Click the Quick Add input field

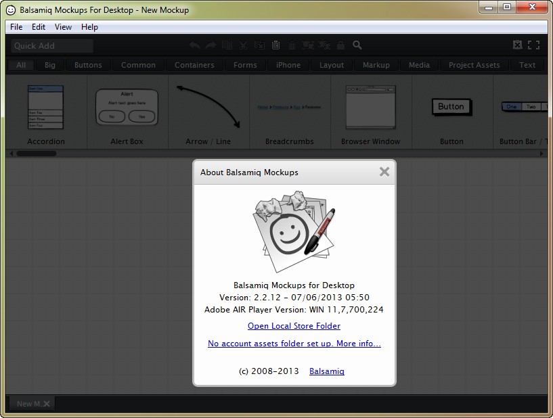point(52,45)
